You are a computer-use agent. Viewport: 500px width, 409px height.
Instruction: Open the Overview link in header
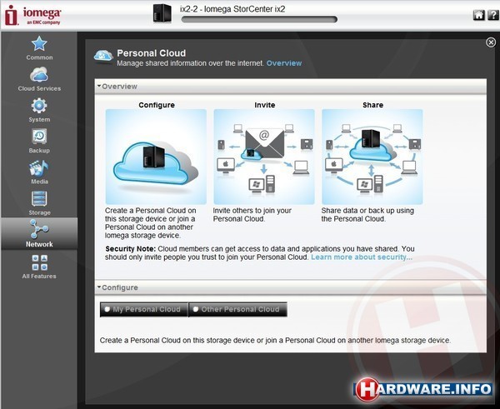284,63
